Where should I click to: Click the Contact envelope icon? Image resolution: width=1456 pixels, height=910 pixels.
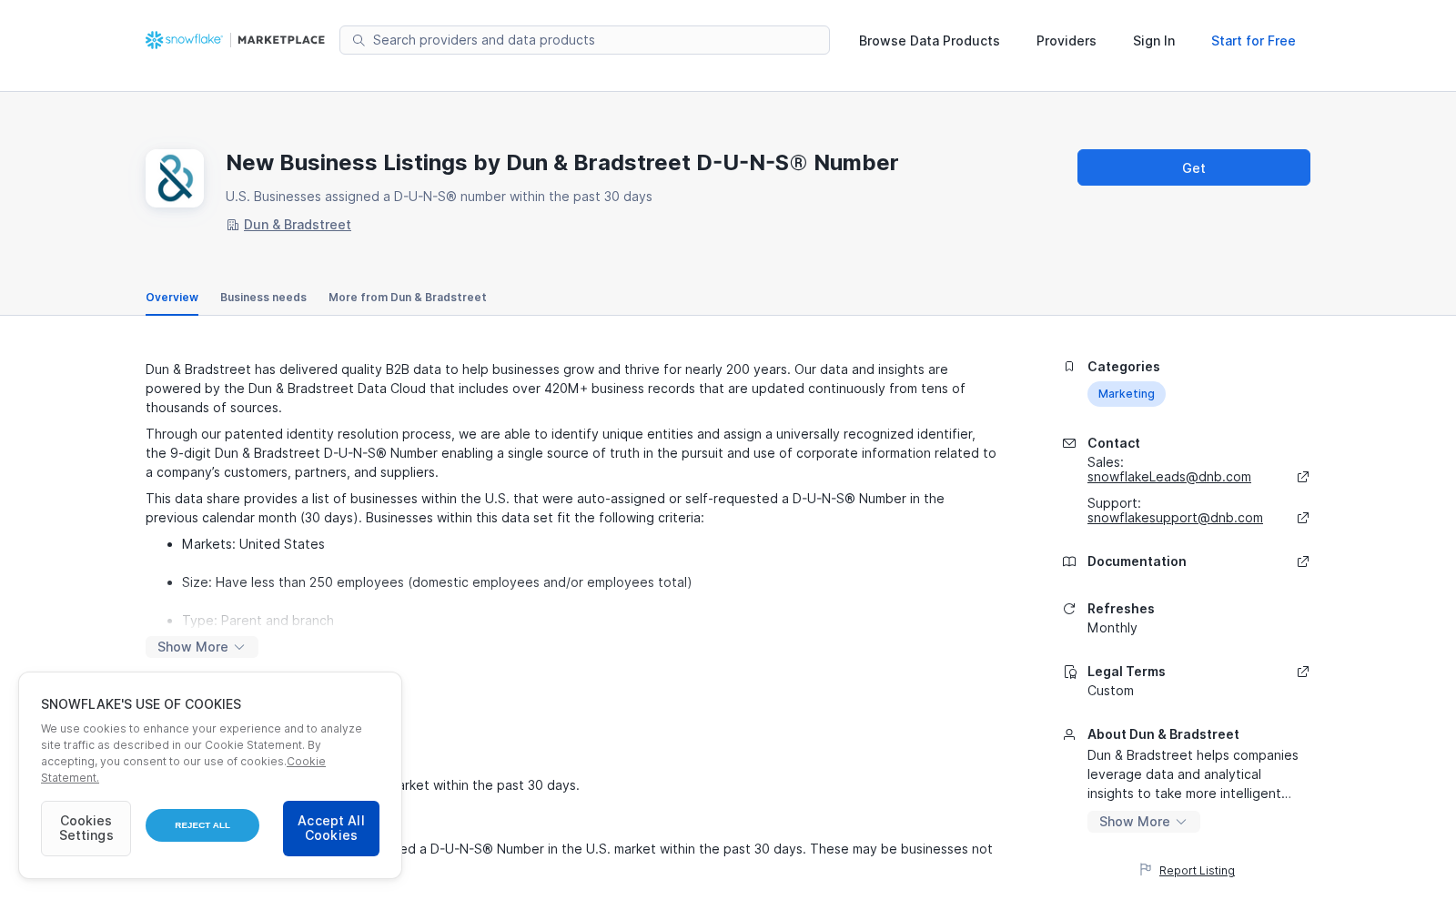point(1069,443)
